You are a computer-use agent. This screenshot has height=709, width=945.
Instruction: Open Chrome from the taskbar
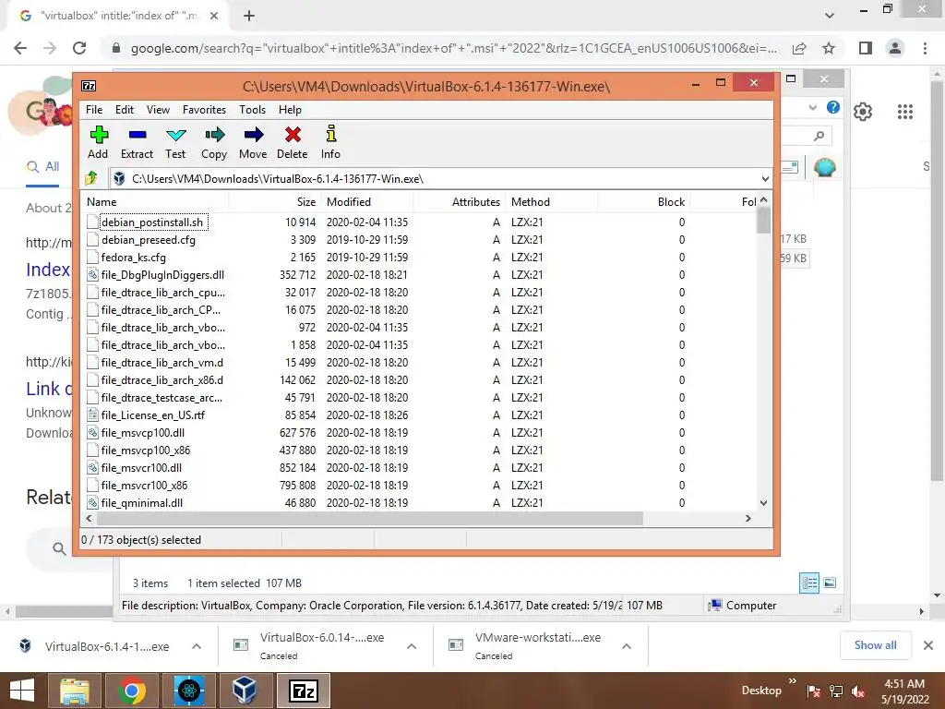(x=132, y=691)
